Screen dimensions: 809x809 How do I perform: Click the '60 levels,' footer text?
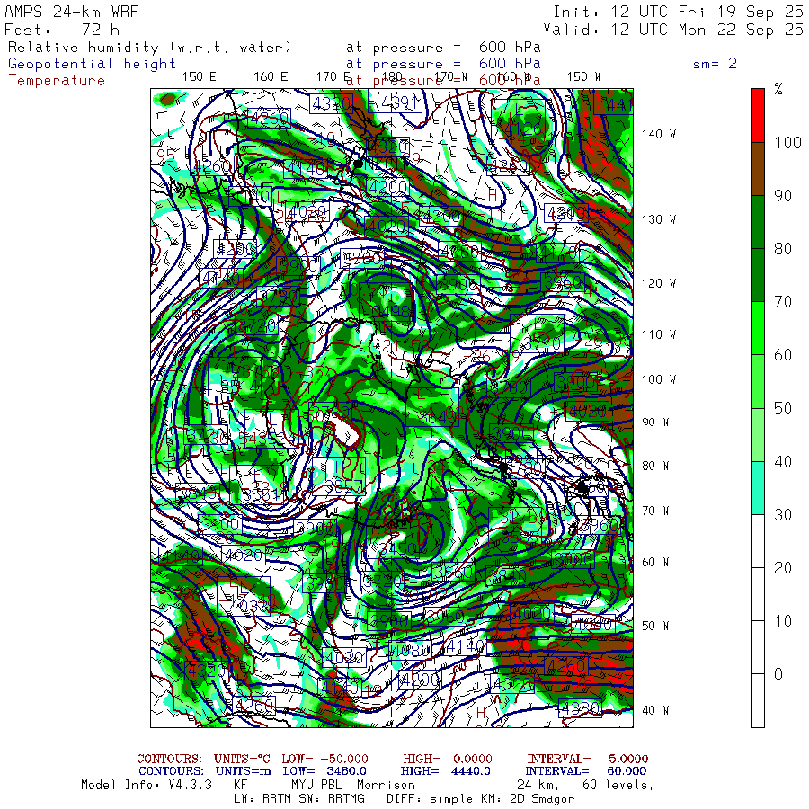(x=618, y=786)
